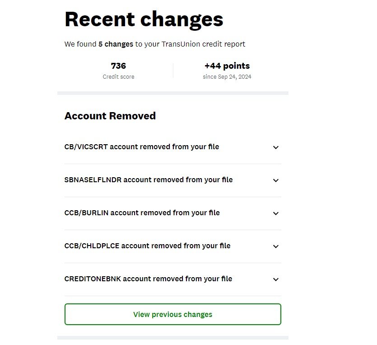The image size is (377, 345).
Task: Open the CCB/BURLIN chevron arrow
Action: pos(276,213)
